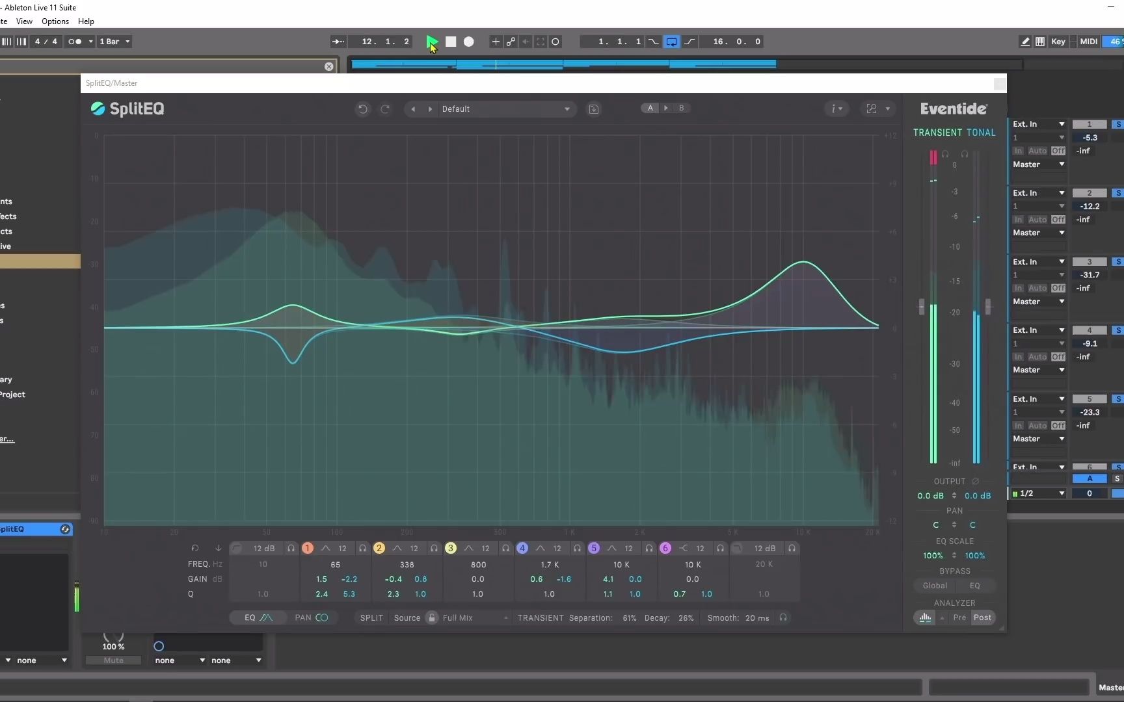Switch to the PAN view tab
The height and width of the screenshot is (702, 1124).
coord(312,618)
